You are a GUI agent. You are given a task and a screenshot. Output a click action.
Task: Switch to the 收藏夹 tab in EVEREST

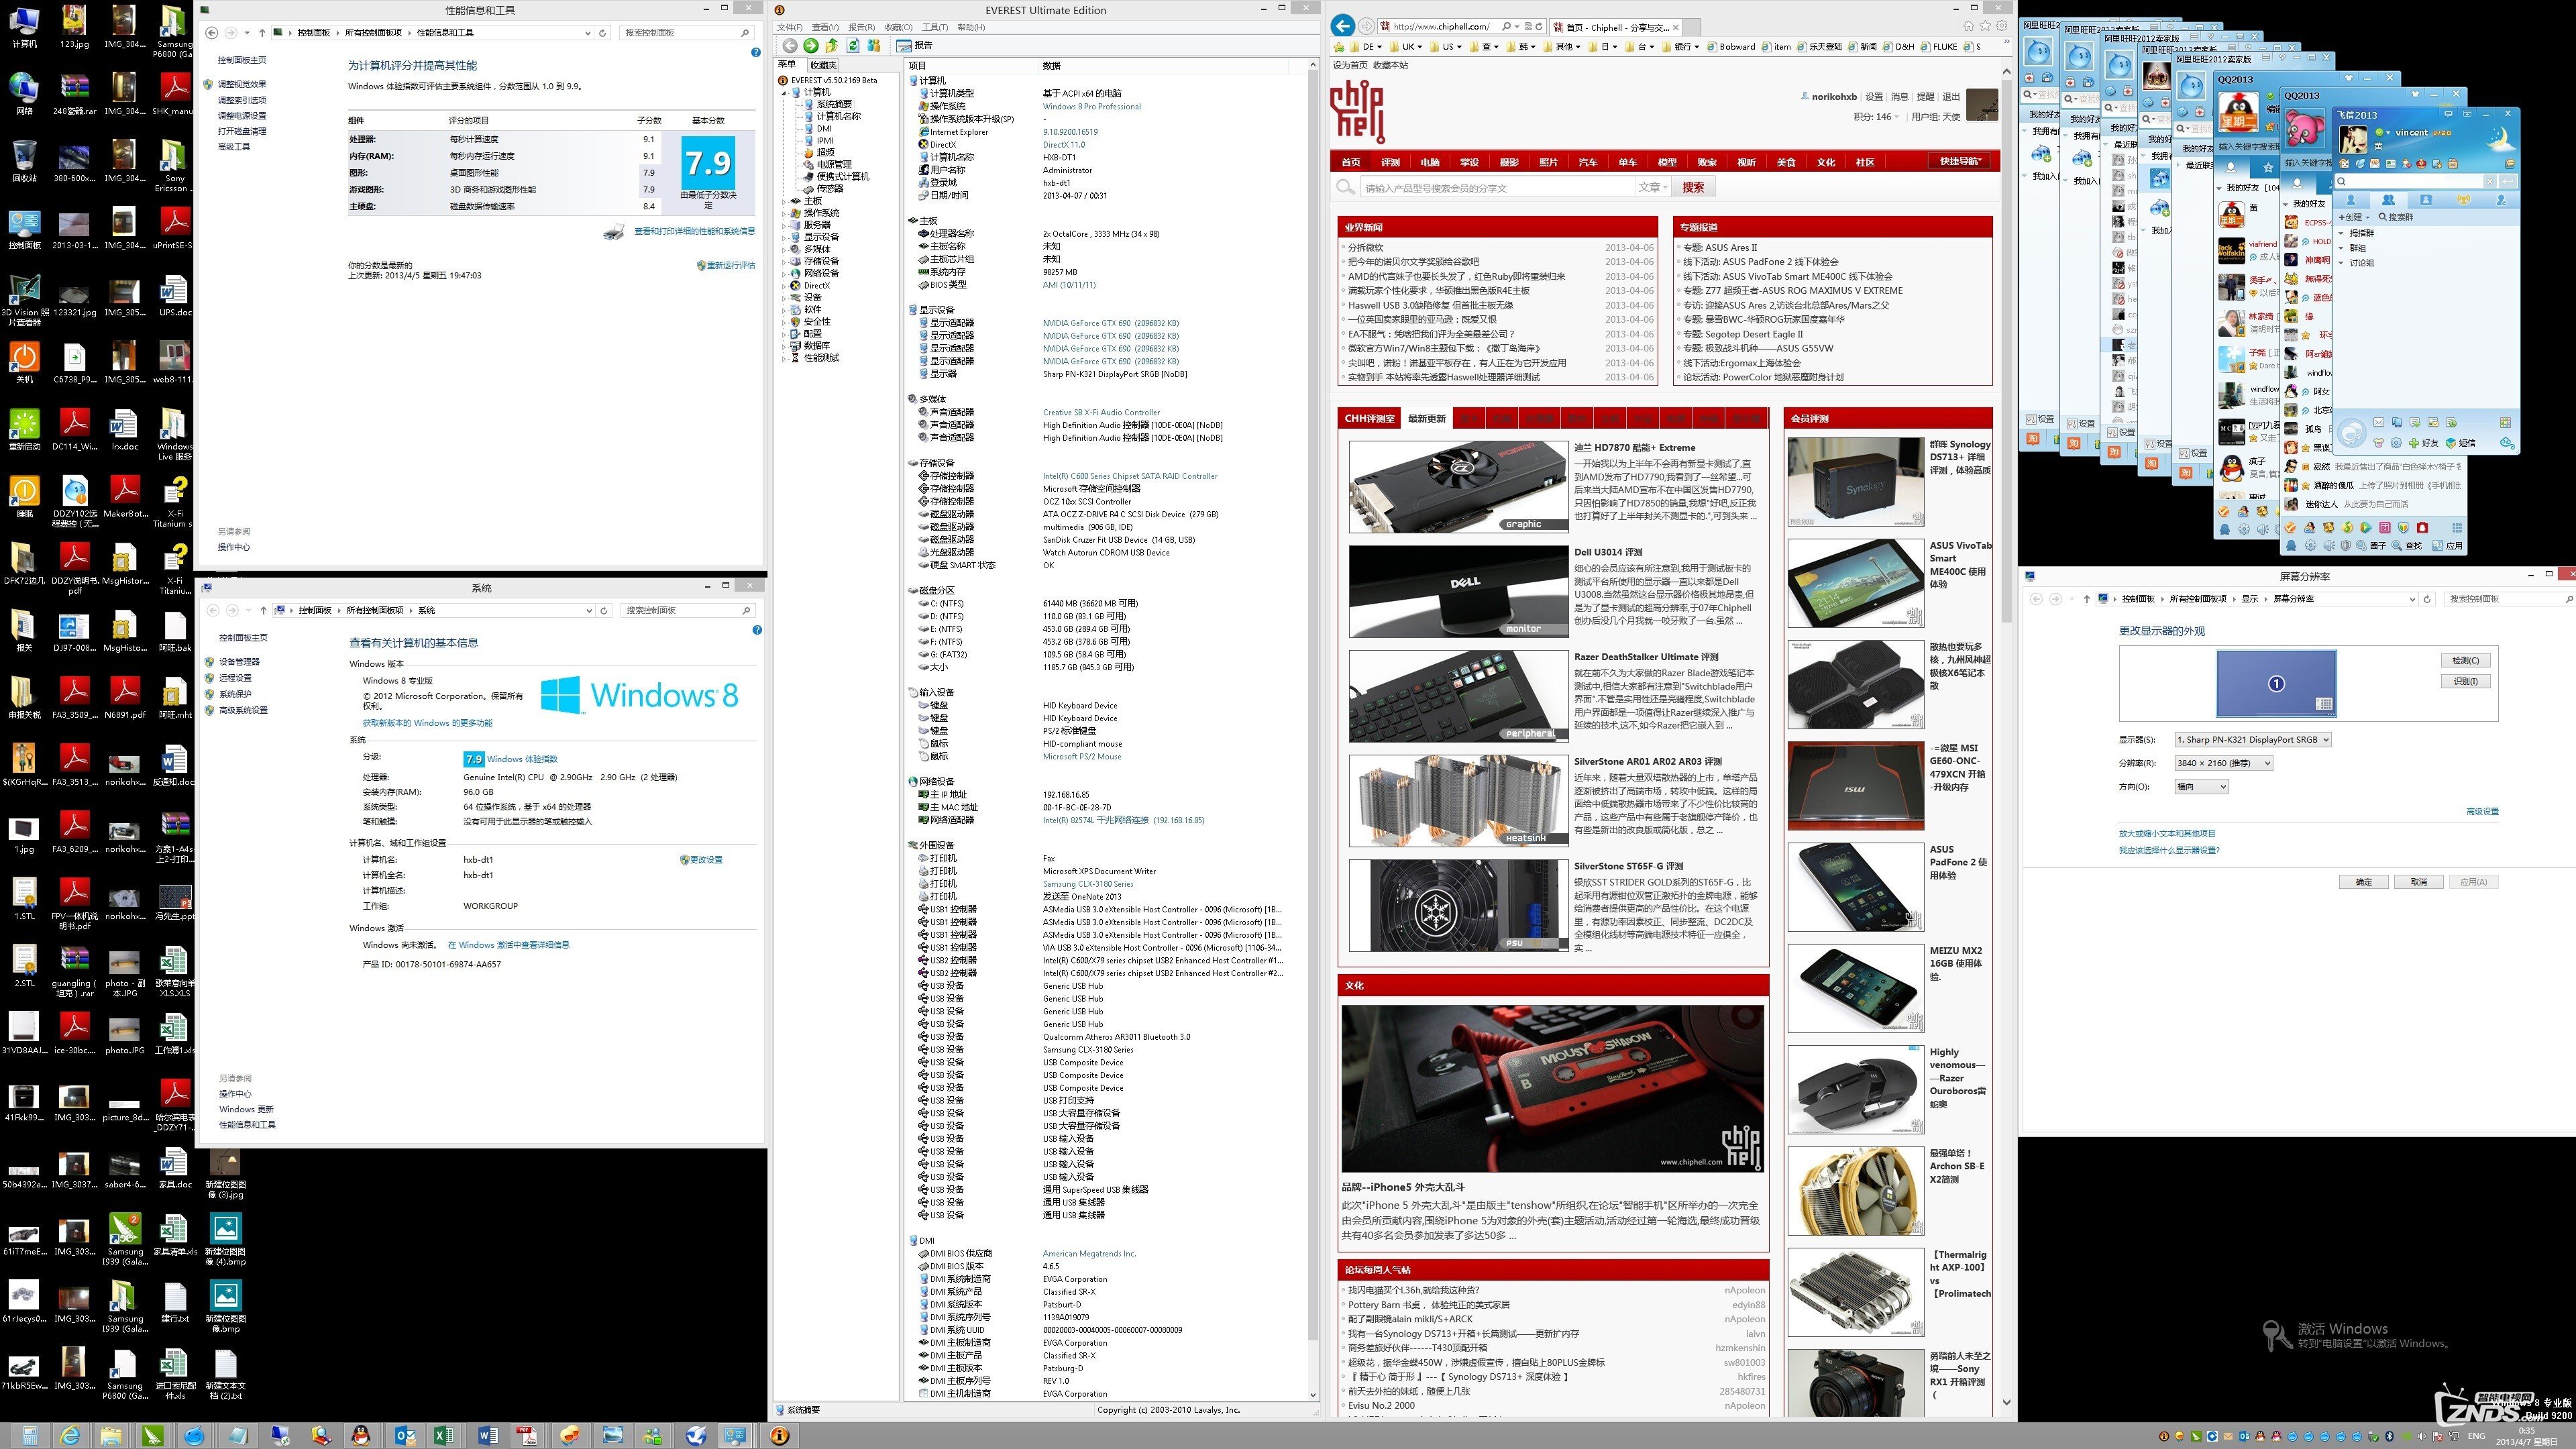tap(823, 65)
